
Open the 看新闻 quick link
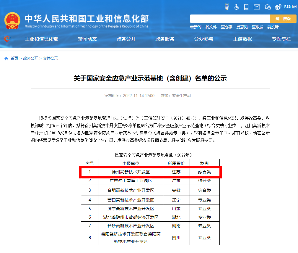pyautogui.click(x=196, y=27)
